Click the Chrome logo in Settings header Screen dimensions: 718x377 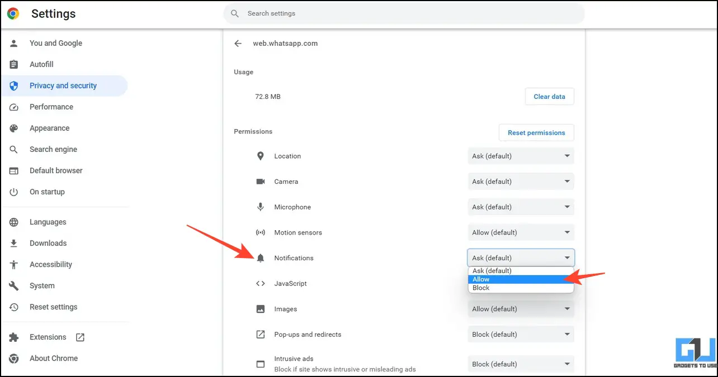[x=13, y=13]
